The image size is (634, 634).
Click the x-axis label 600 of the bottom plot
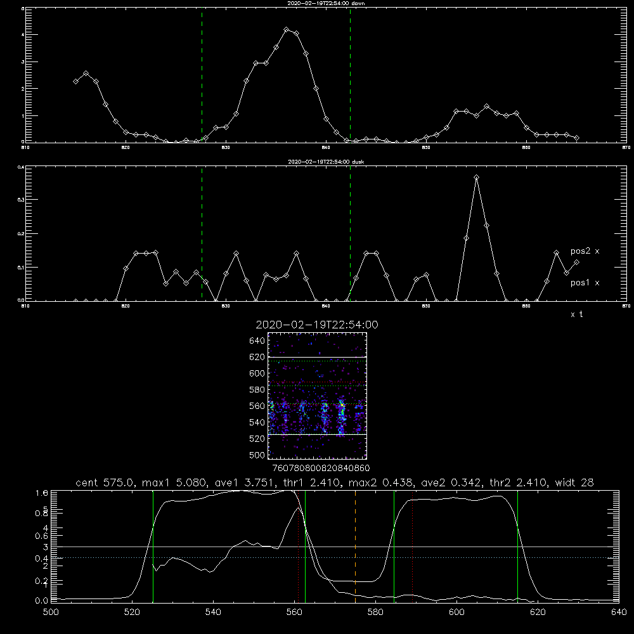coord(456,612)
